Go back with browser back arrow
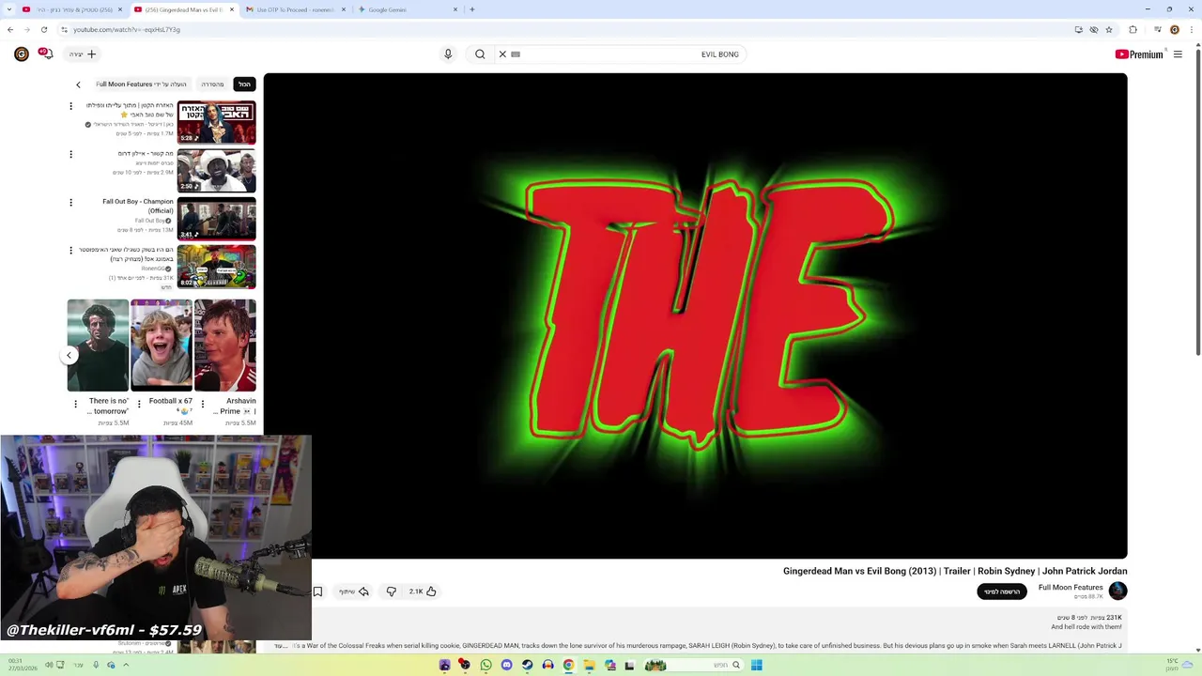1202x676 pixels. click(x=10, y=29)
